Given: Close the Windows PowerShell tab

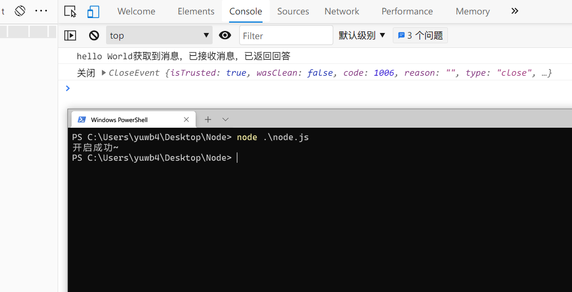Looking at the screenshot, I should pos(186,119).
